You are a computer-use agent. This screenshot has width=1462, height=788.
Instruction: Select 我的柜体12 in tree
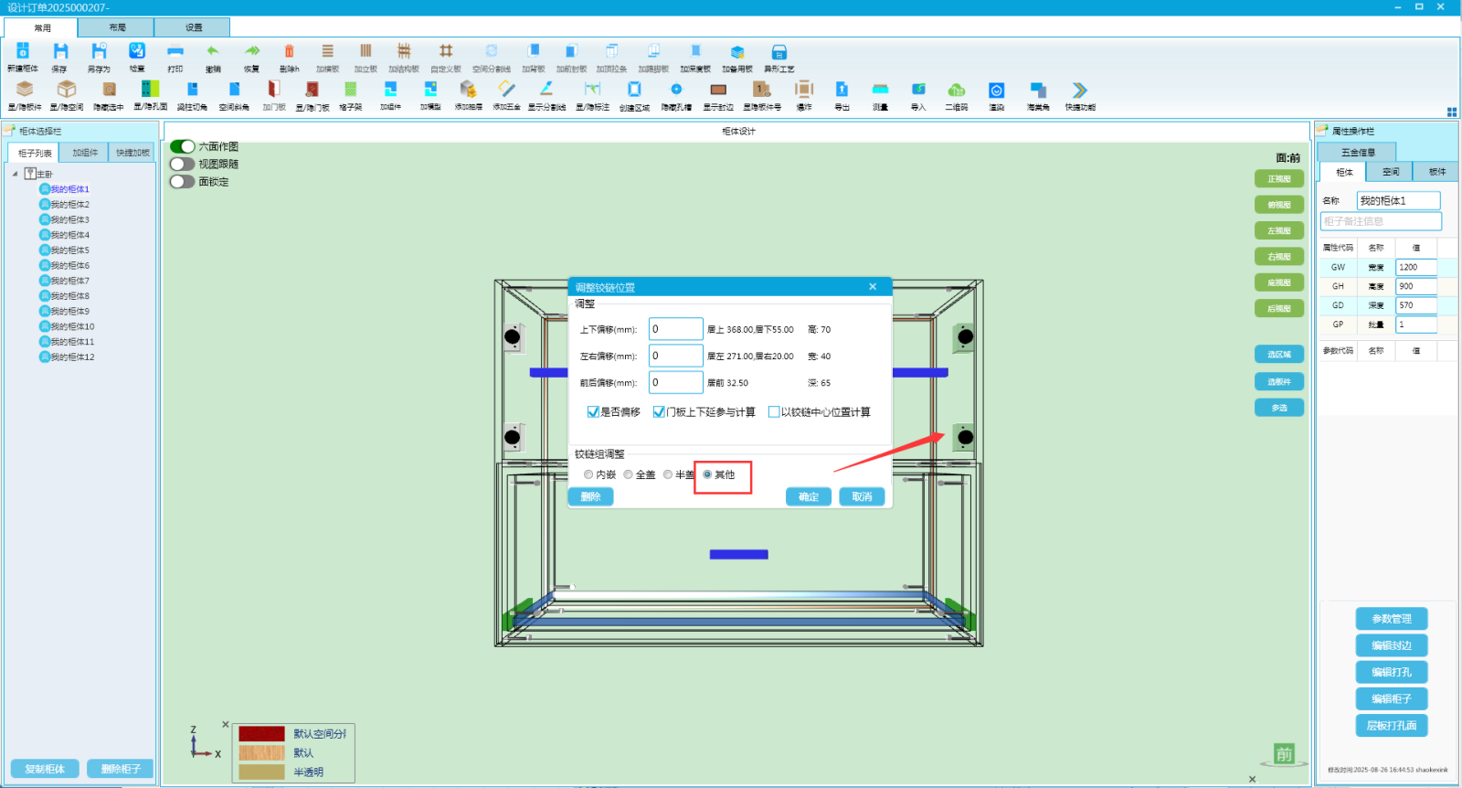click(72, 357)
